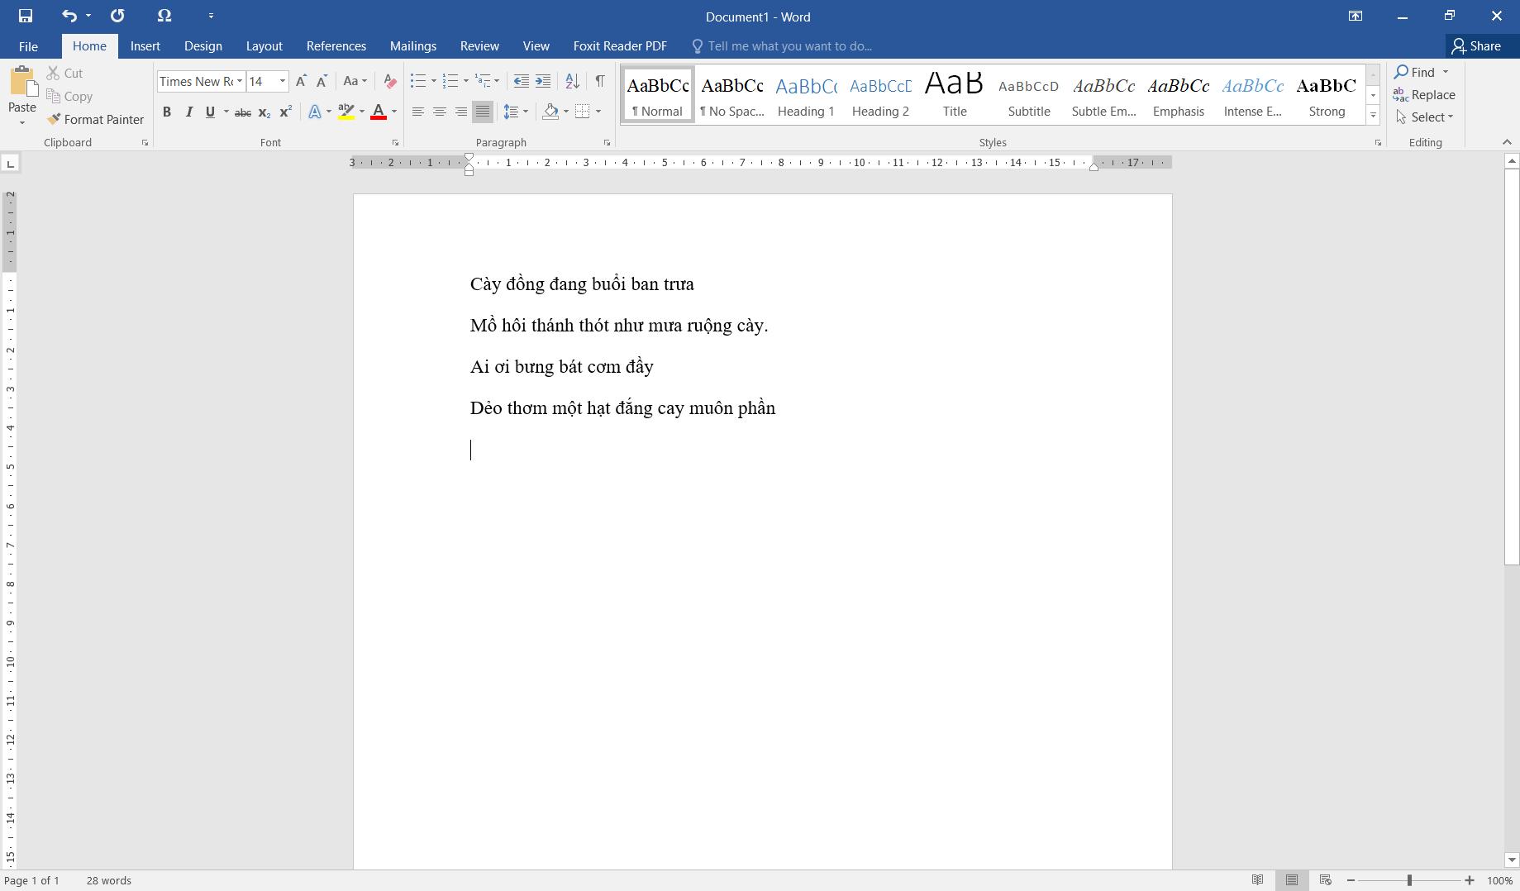This screenshot has width=1520, height=891.
Task: Apply the Heading 1 style
Action: tap(806, 95)
